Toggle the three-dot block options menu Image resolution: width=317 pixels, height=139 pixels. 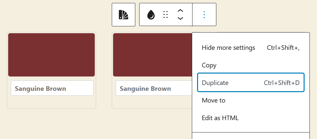pyautogui.click(x=204, y=15)
